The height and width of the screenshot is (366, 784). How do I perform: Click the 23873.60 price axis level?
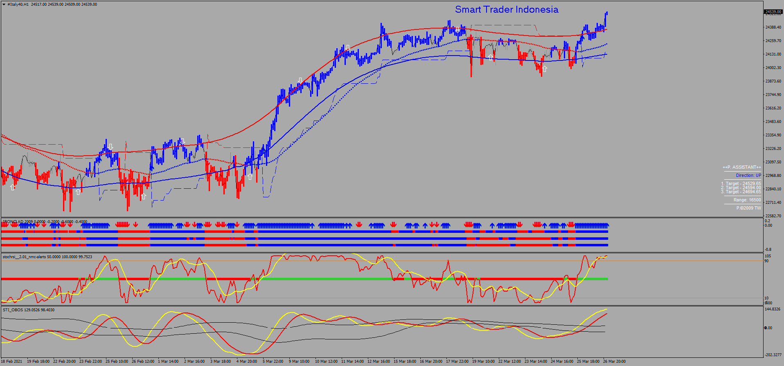click(773, 81)
